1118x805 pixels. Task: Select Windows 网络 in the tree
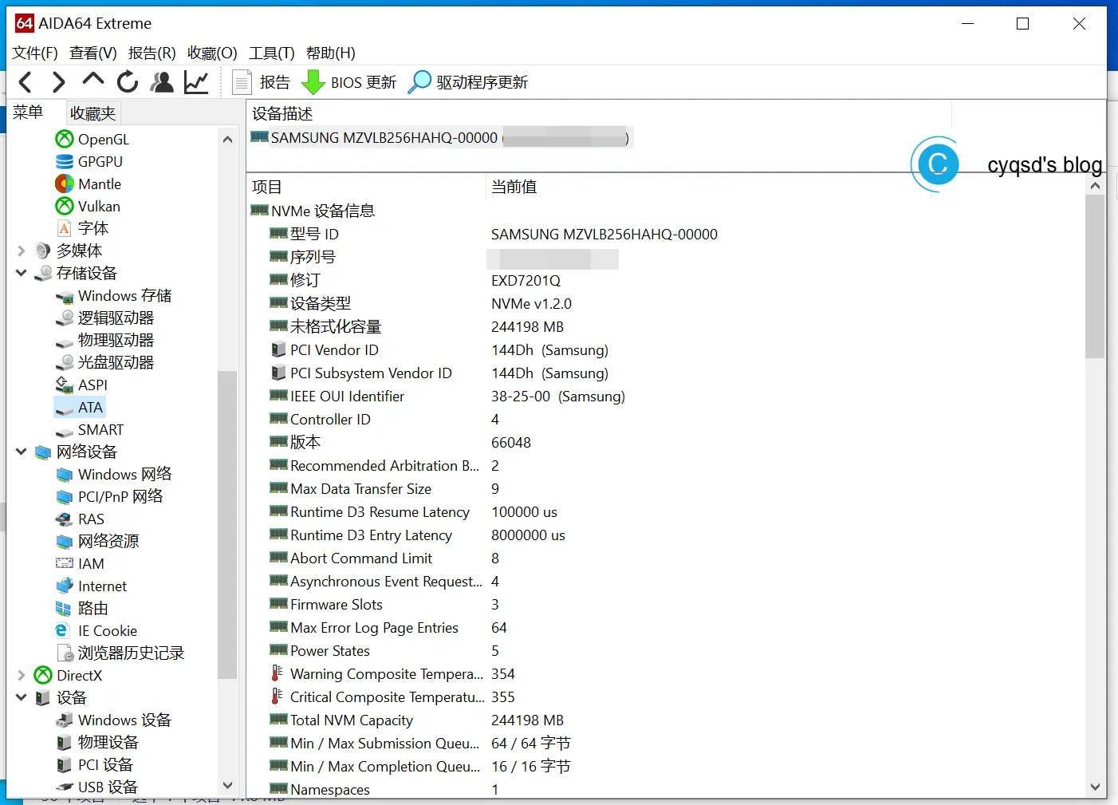[x=114, y=474]
